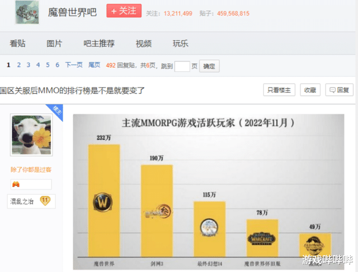Go to page 4 of replies

pyautogui.click(x=38, y=65)
